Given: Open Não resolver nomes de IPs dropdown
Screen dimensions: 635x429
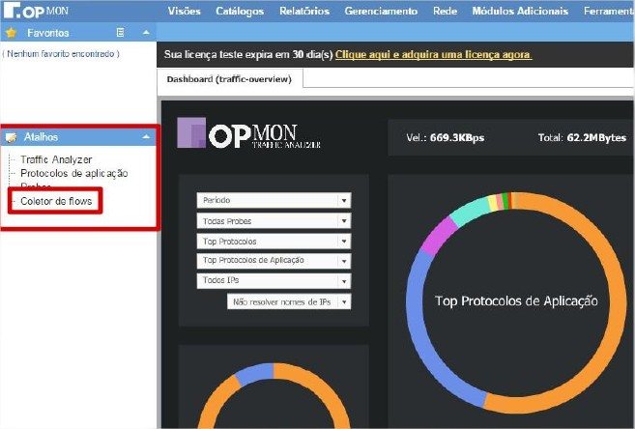Looking at the screenshot, I should coord(343,301).
